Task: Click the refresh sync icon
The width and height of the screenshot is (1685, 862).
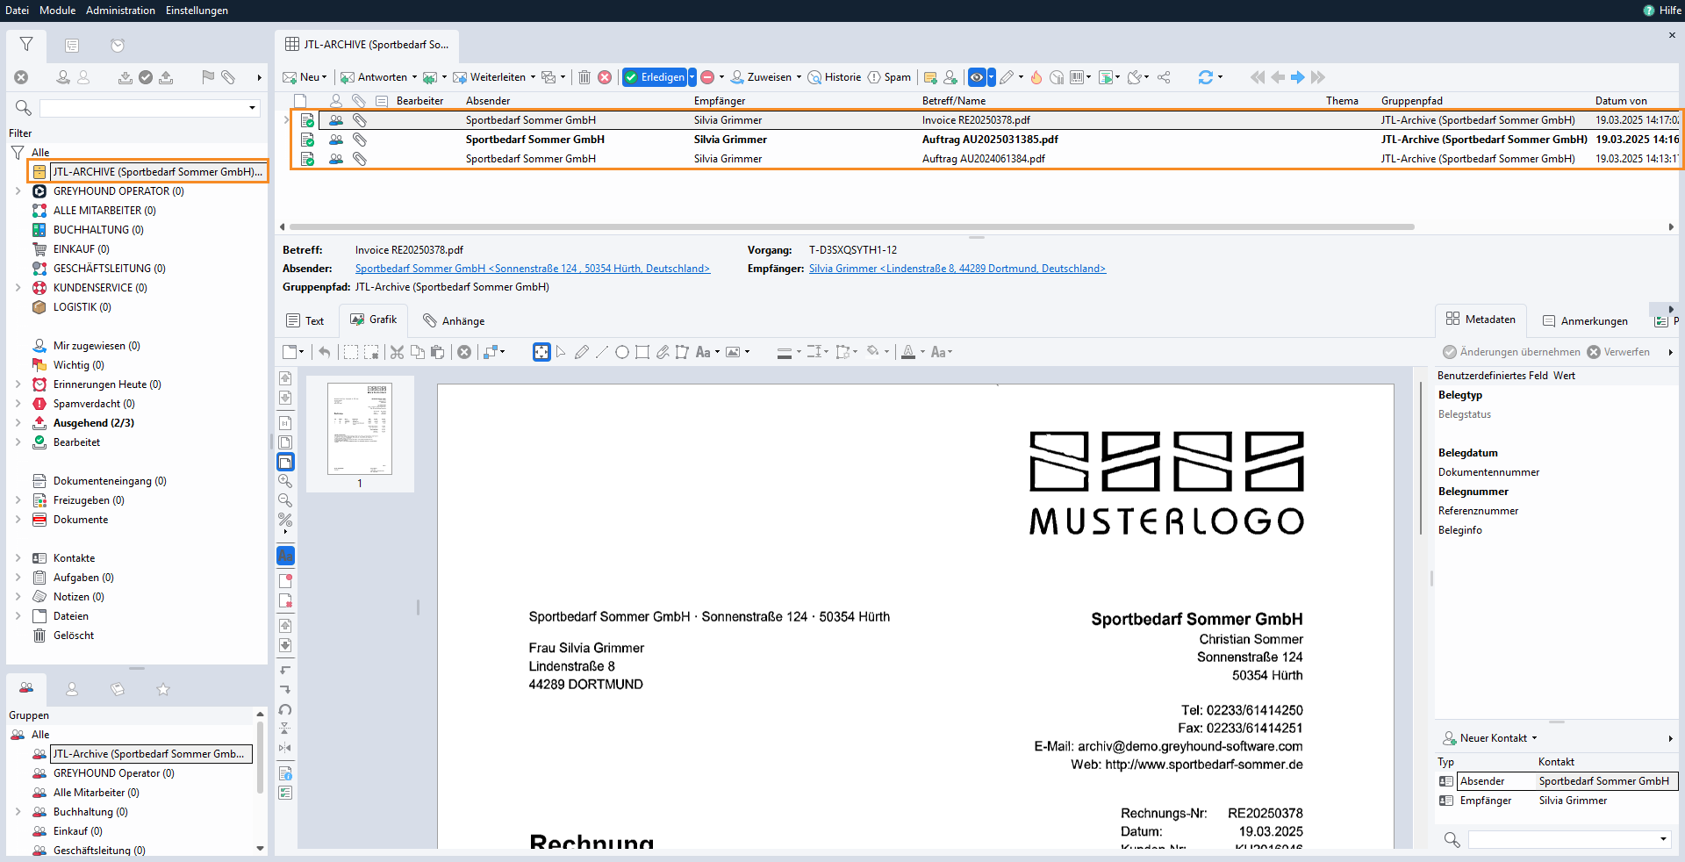Action: pyautogui.click(x=1206, y=77)
